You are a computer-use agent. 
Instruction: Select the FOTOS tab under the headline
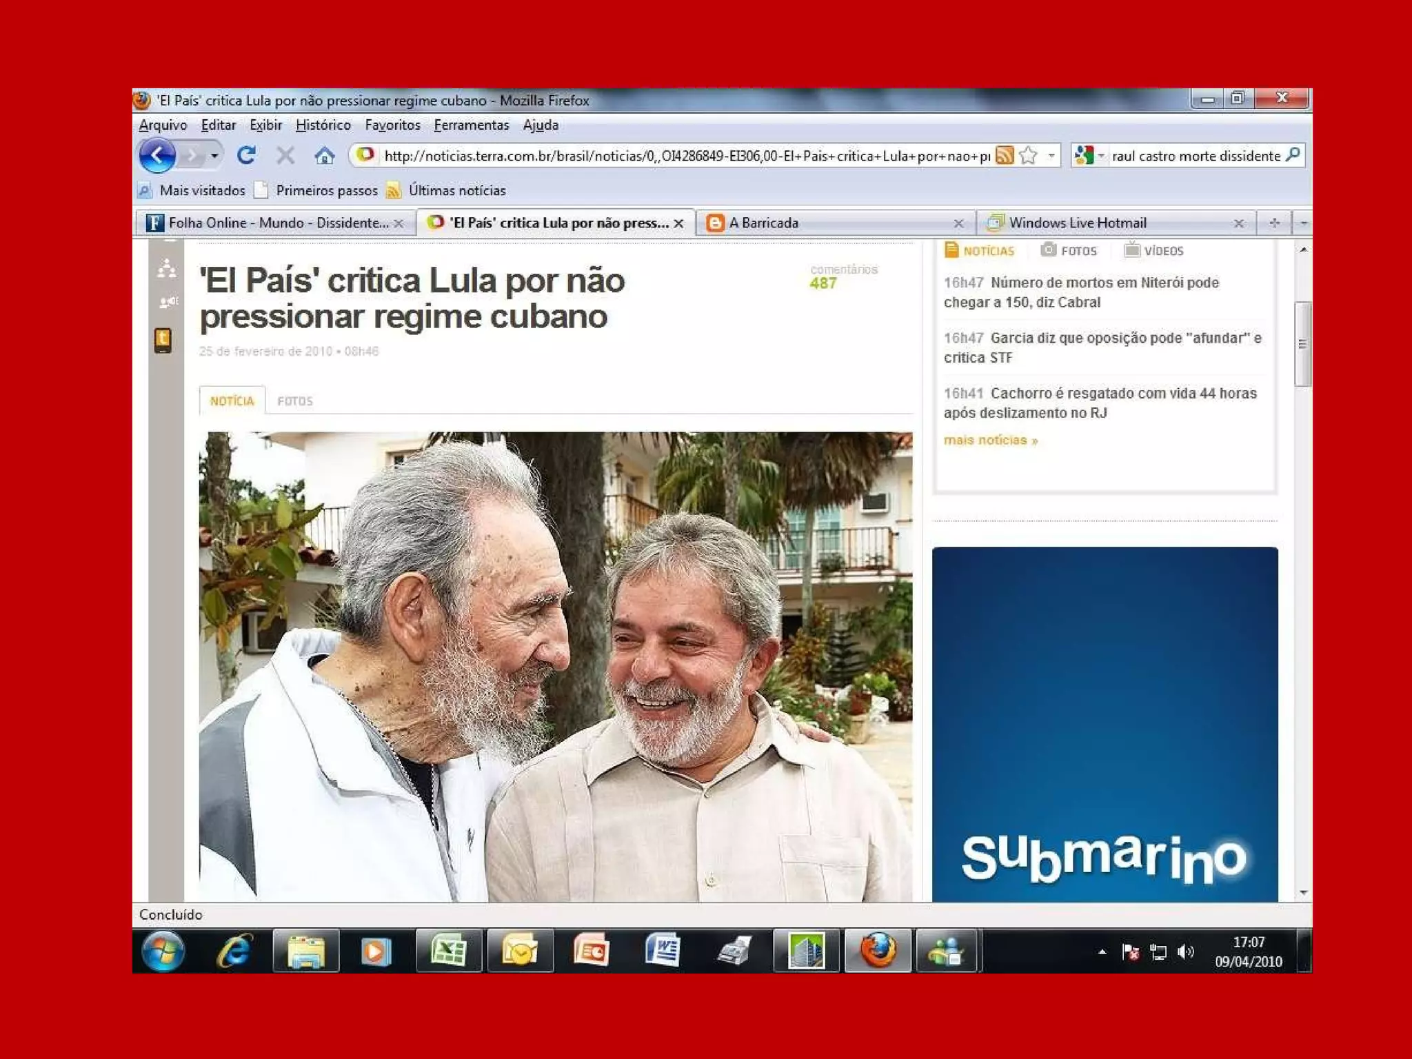[x=295, y=401]
